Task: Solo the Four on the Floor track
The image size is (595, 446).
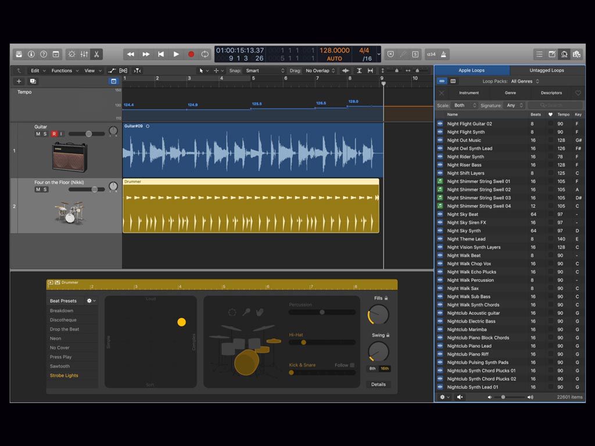Action: [x=45, y=189]
